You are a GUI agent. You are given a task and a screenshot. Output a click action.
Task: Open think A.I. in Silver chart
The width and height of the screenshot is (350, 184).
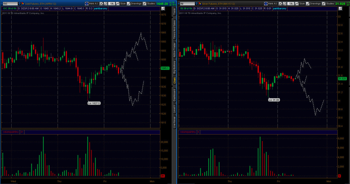tap(271, 3)
